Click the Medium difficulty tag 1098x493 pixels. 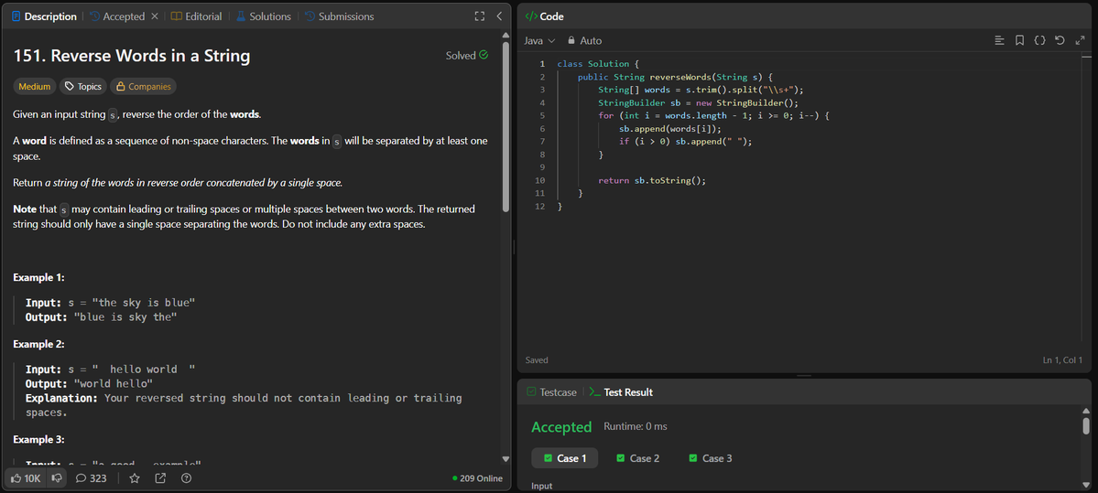point(34,87)
